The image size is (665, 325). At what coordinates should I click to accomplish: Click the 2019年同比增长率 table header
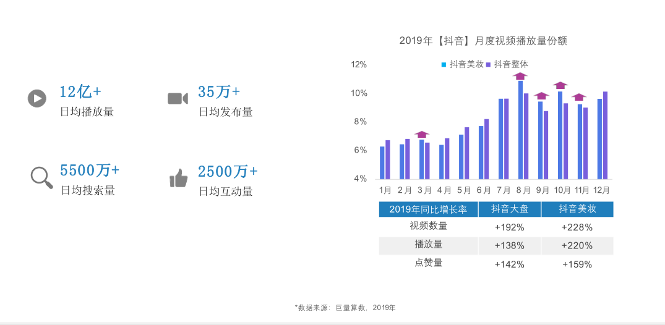pos(428,209)
